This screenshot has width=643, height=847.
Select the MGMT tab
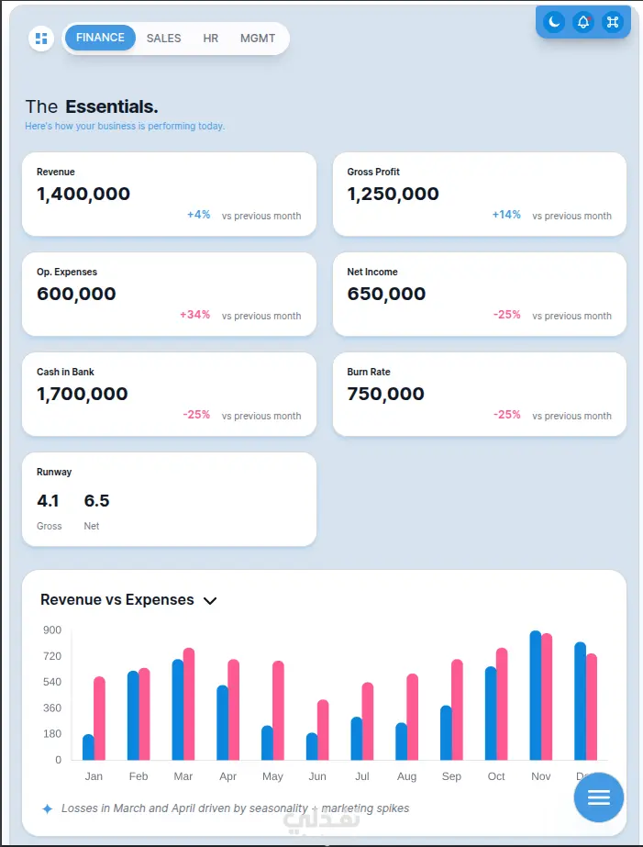click(x=258, y=39)
